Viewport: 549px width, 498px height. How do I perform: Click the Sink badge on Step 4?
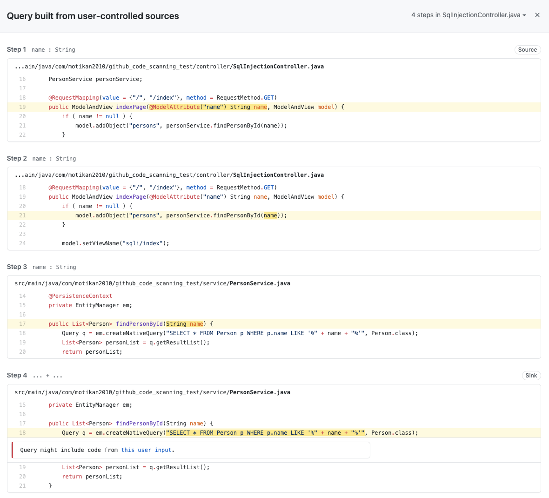[531, 376]
